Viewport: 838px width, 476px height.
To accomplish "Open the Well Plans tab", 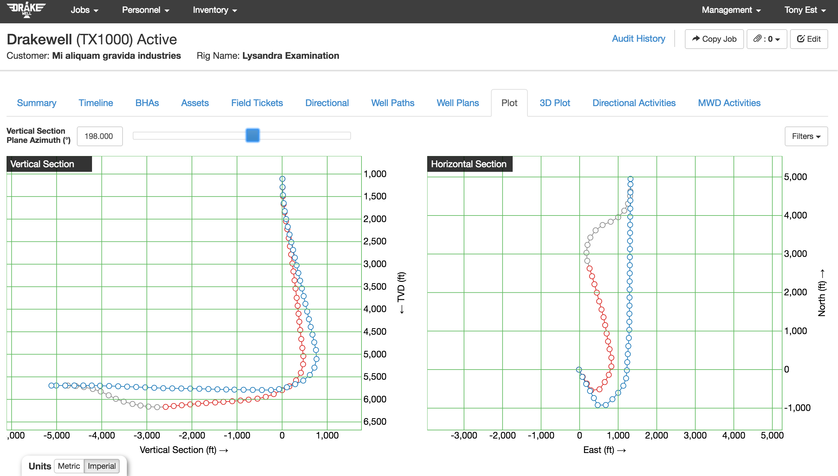I will [458, 103].
